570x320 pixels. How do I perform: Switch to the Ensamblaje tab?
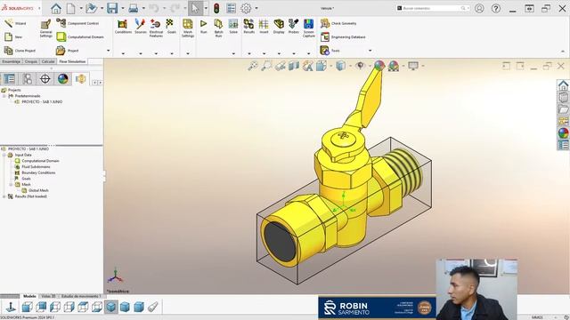coord(12,61)
